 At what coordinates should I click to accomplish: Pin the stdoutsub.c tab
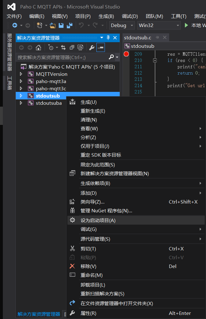(157, 37)
